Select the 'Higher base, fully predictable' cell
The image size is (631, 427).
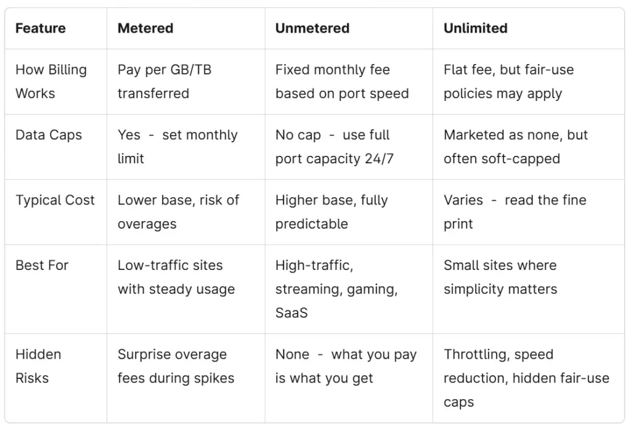(332, 212)
